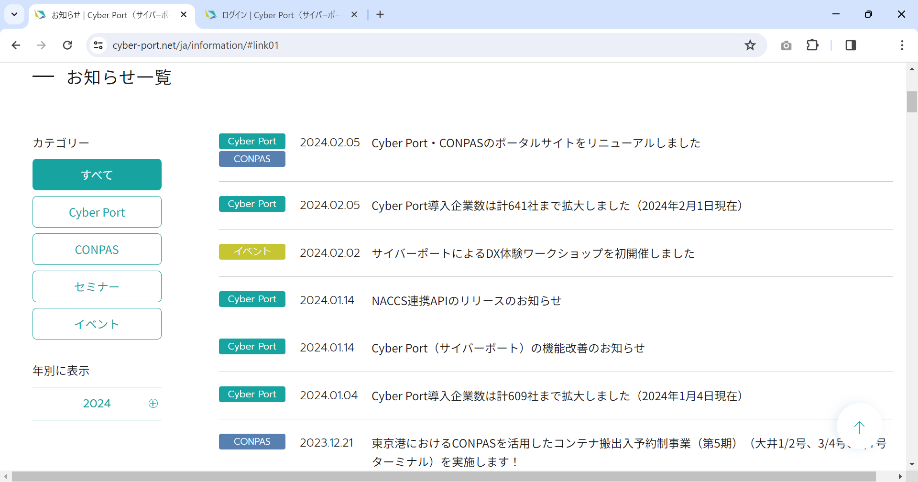Close the お知らせ tab
918x482 pixels.
pos(184,15)
